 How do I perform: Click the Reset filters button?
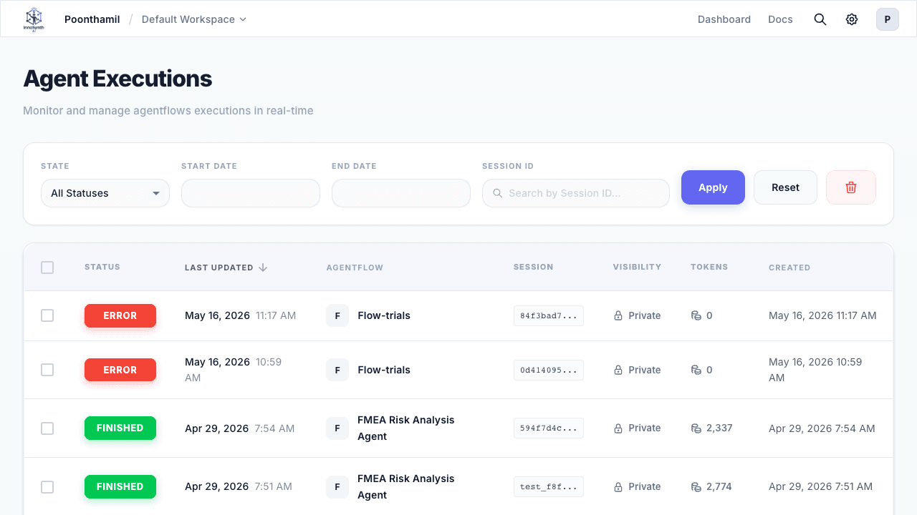tap(785, 187)
